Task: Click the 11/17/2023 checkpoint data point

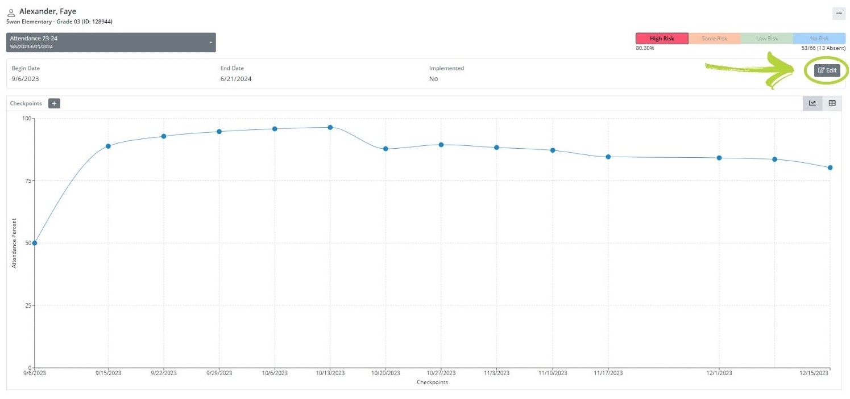Action: [x=608, y=157]
